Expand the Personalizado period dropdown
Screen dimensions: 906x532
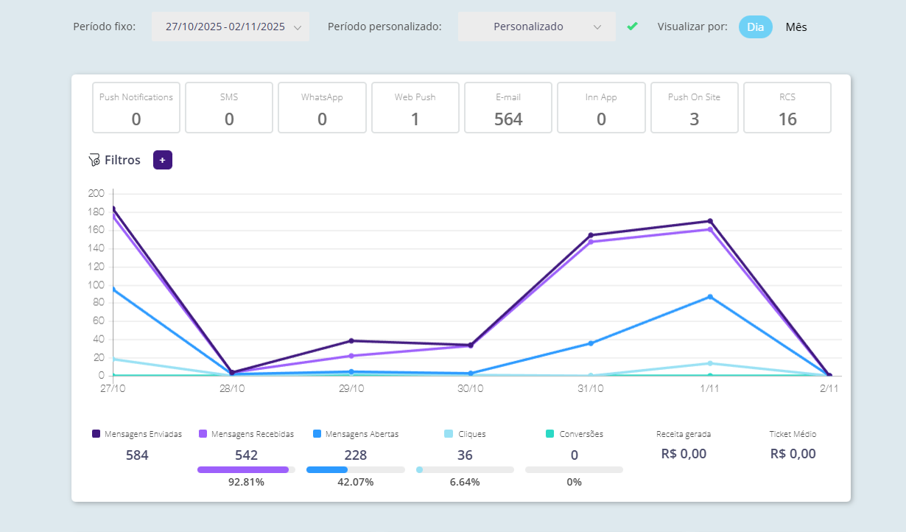click(536, 27)
